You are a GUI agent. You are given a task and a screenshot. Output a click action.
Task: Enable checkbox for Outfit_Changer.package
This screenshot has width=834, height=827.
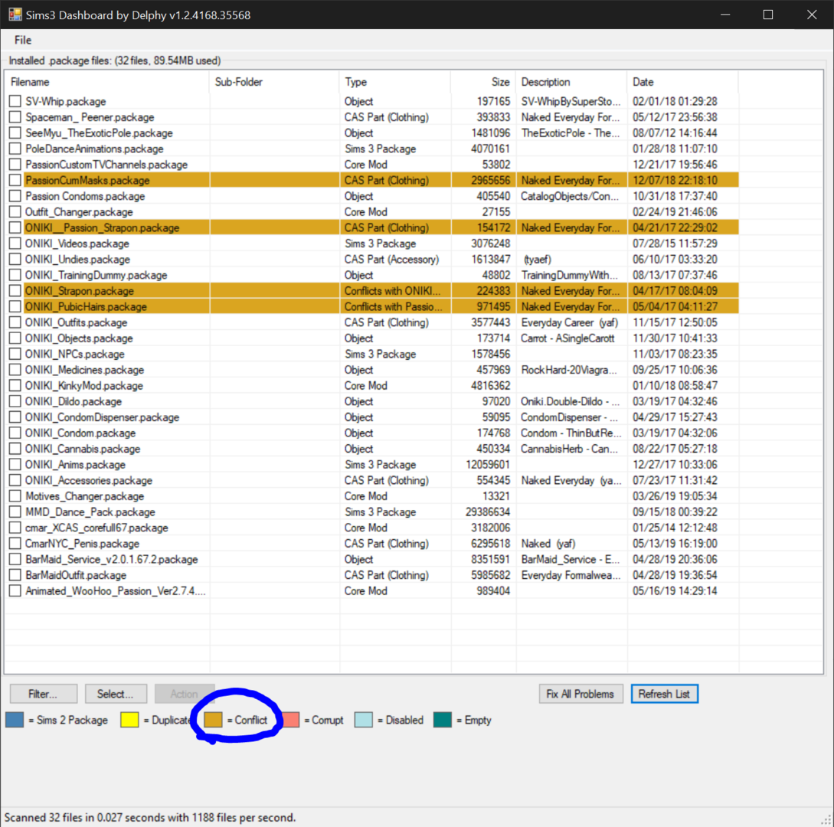tap(15, 211)
